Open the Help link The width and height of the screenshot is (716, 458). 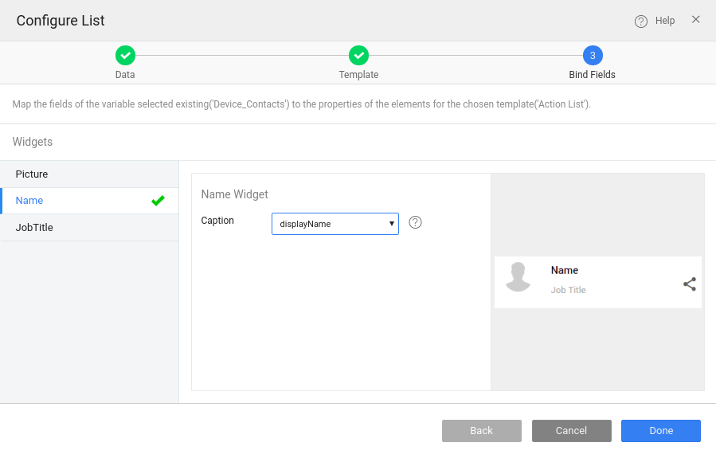pos(665,21)
